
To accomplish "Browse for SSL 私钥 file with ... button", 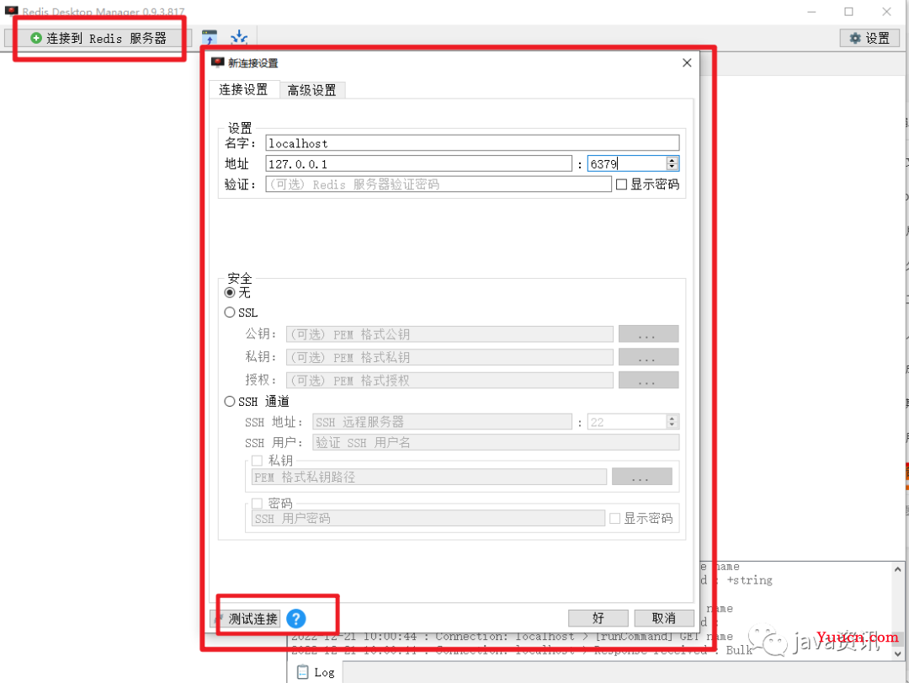I will point(648,357).
